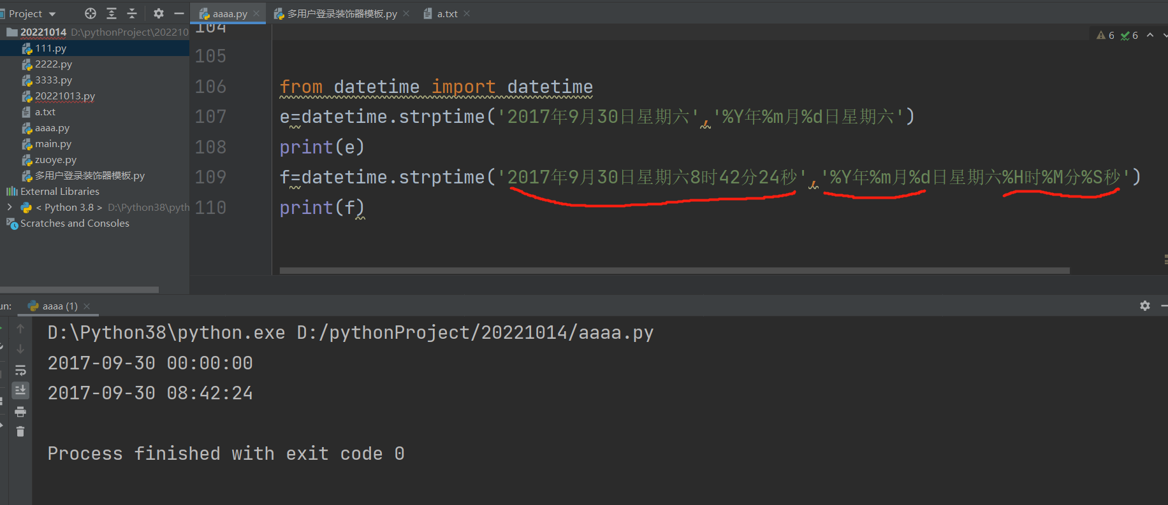This screenshot has height=505, width=1168.
Task: Switch to 多用户登录装饰器模板.py tab
Action: [341, 13]
